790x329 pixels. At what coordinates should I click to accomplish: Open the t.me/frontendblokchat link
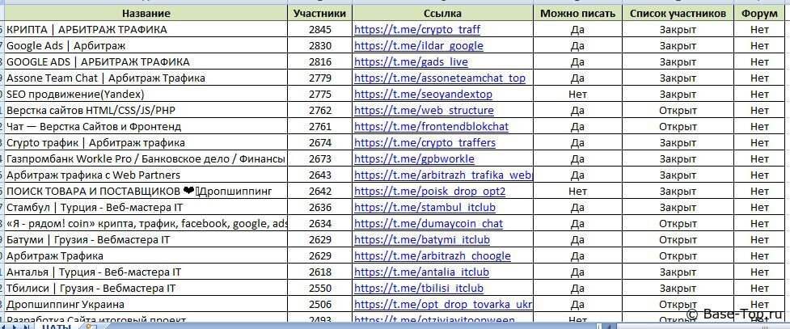coord(431,127)
